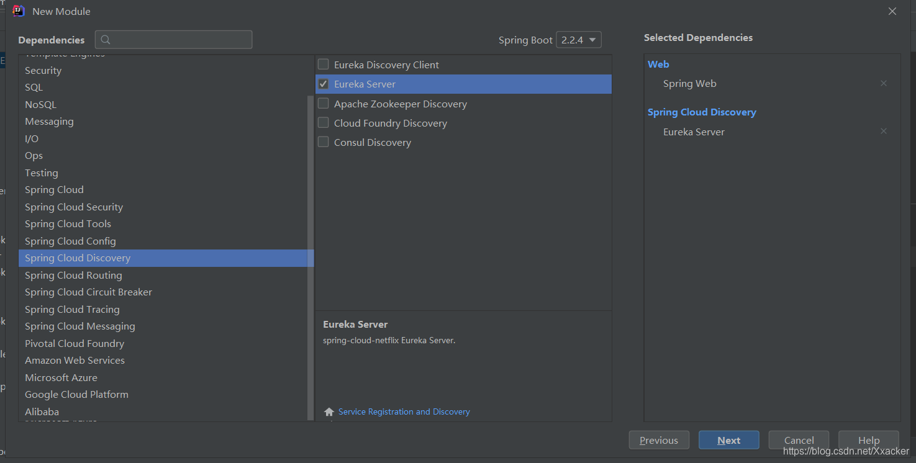Screen dimensions: 916x463
Task: Open Service Registration and Discovery guide link
Action: (x=404, y=411)
